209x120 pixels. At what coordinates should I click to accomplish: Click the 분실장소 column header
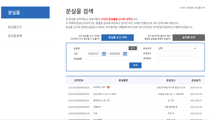pos(171,80)
